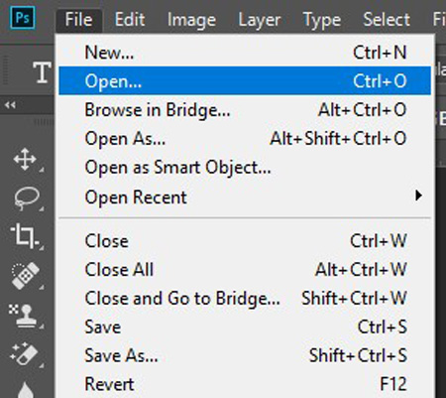This screenshot has width=446, height=398.
Task: Select Revert menu entry
Action: click(x=245, y=384)
